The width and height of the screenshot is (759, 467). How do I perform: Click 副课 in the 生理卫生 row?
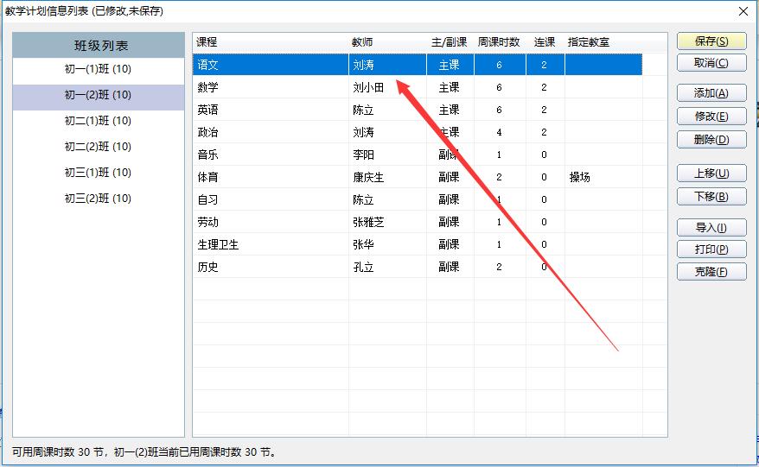449,244
